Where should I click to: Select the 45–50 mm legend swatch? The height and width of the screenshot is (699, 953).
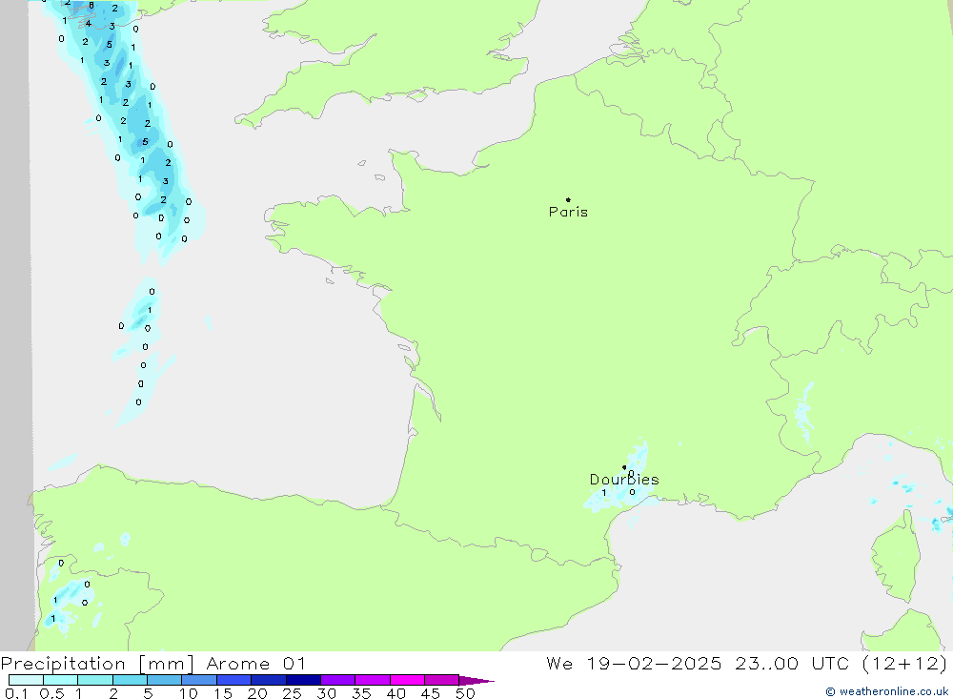441,680
